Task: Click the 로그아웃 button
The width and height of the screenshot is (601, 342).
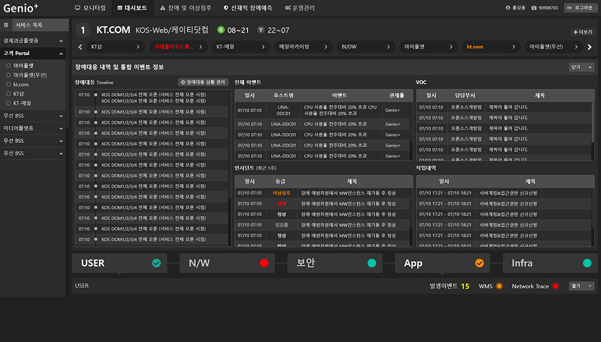Action: [x=581, y=8]
